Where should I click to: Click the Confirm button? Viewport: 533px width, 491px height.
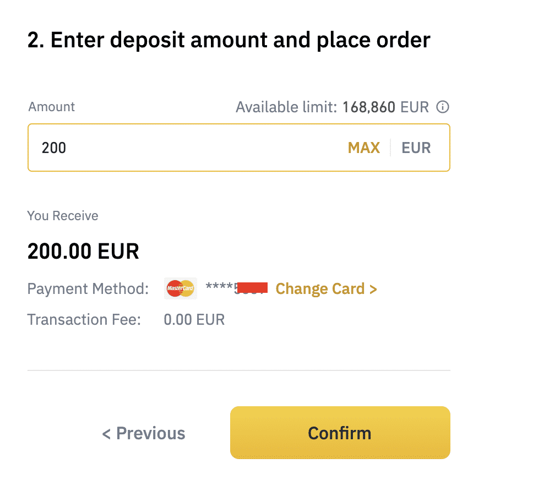click(x=340, y=433)
